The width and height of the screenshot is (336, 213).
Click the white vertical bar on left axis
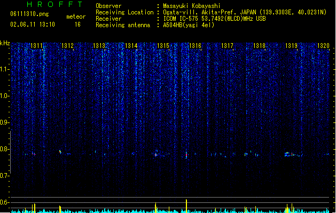10,152
